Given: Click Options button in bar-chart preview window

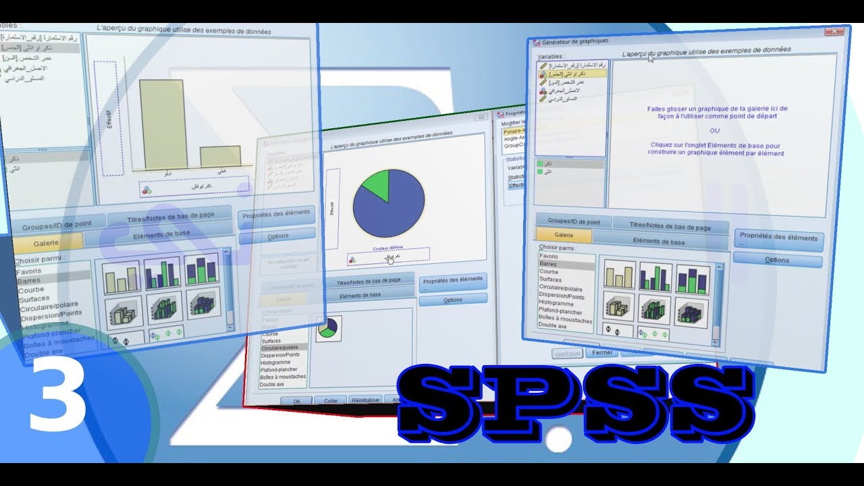Looking at the screenshot, I should (x=277, y=236).
